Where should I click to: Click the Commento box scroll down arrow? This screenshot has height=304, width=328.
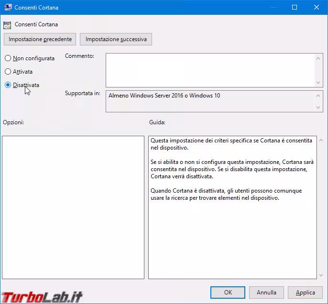tap(318, 82)
